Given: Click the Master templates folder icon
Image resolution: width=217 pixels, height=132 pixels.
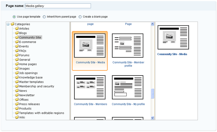Looking at the screenshot, I should click(x=17, y=82).
